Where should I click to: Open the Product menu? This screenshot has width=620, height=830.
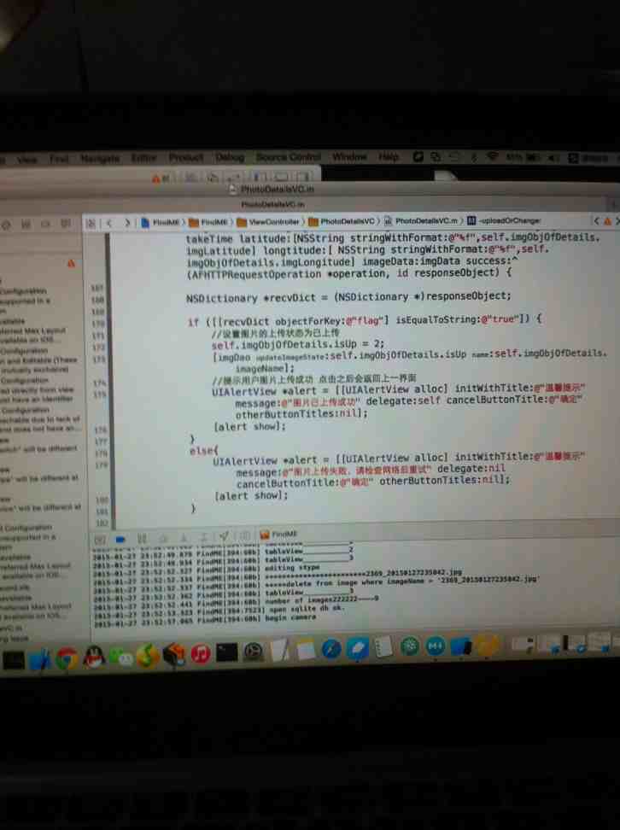coord(185,158)
